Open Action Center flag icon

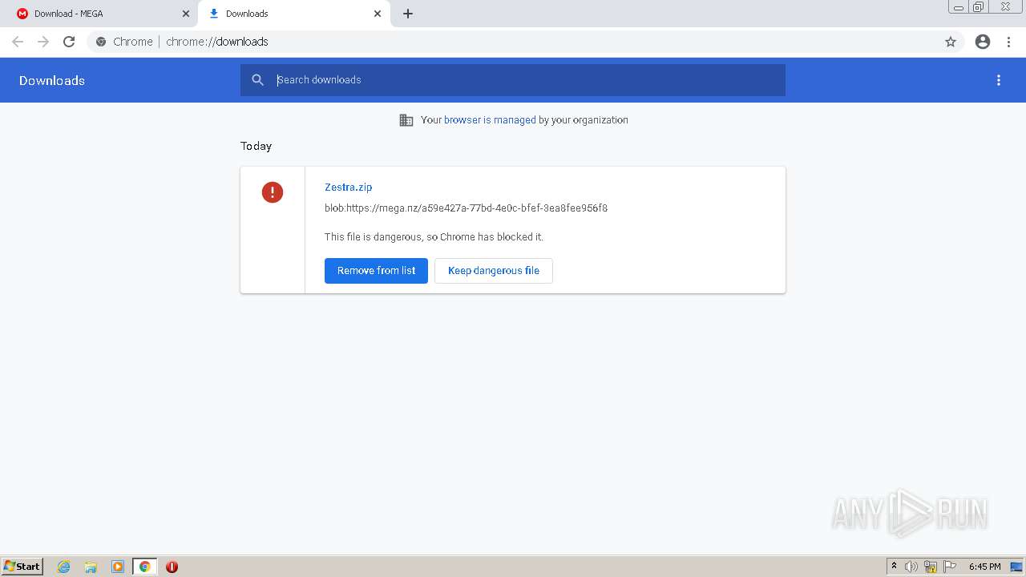[x=950, y=567]
